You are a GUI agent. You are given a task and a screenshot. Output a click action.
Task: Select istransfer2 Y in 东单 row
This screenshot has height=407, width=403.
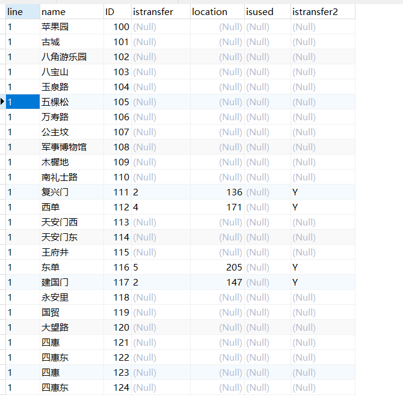click(x=323, y=268)
